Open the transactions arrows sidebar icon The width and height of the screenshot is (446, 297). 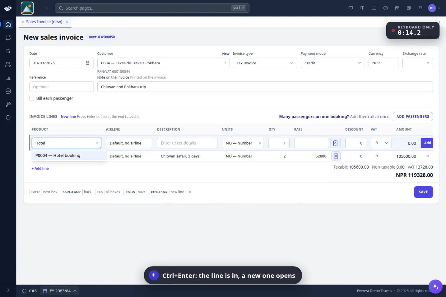[x=8, y=38]
